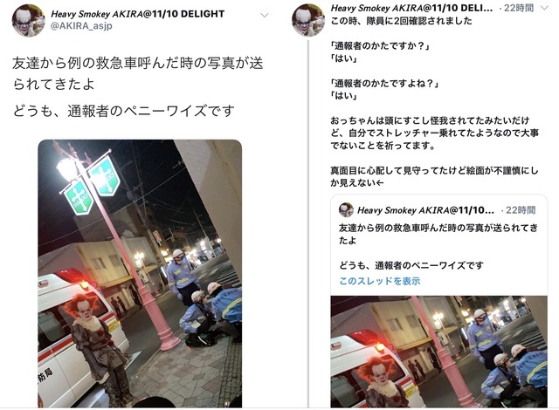The width and height of the screenshot is (559, 410).
Task: Click the paragraph starting おっちゃんは頭に
Action: click(x=435, y=133)
